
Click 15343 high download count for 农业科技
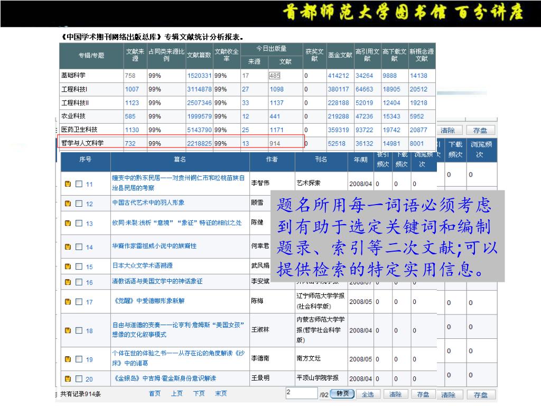(x=391, y=116)
